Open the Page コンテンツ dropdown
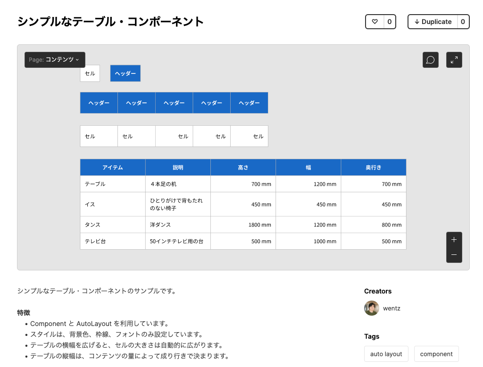Screen dimensions: 483x367 55,60
